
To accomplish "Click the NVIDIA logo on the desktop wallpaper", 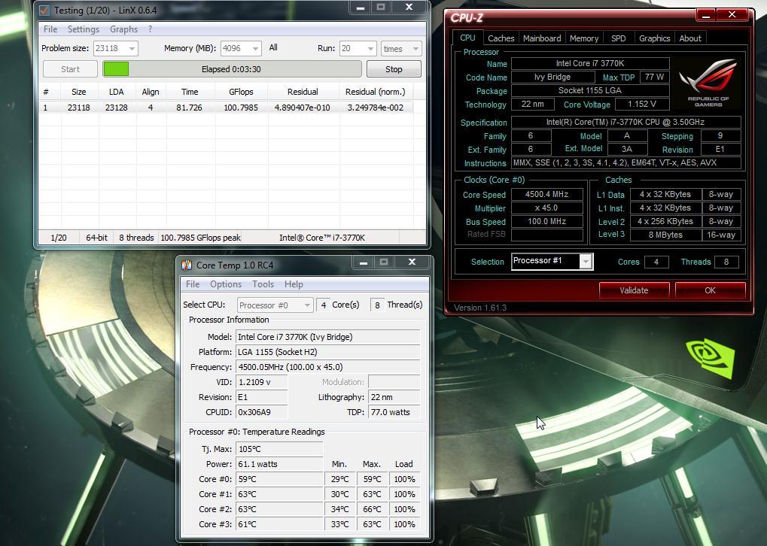I will pyautogui.click(x=711, y=357).
